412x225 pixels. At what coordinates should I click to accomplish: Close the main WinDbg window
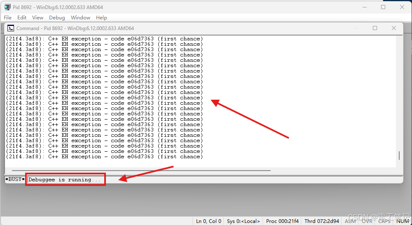pyautogui.click(x=402, y=7)
